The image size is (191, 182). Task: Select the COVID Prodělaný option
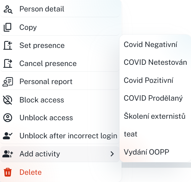[x=153, y=98]
